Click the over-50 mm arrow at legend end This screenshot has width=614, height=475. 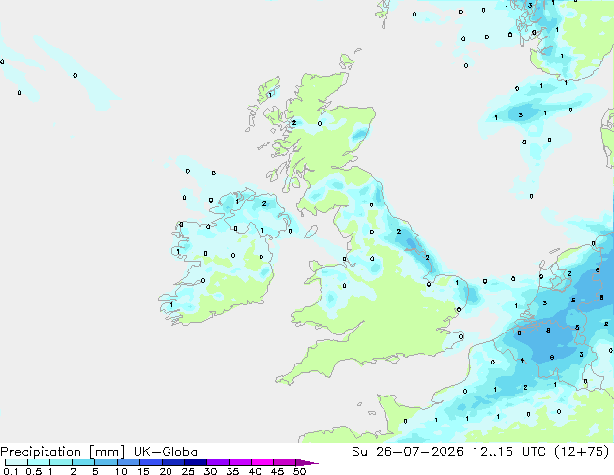tap(306, 462)
